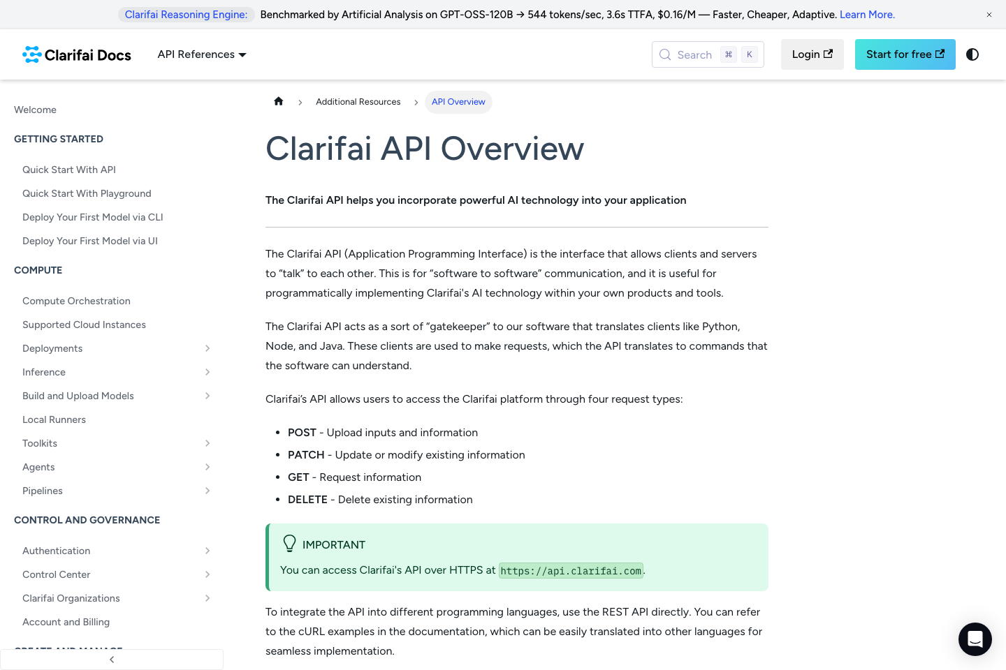Click the search magnifier icon
This screenshot has width=1006, height=670.
(665, 54)
